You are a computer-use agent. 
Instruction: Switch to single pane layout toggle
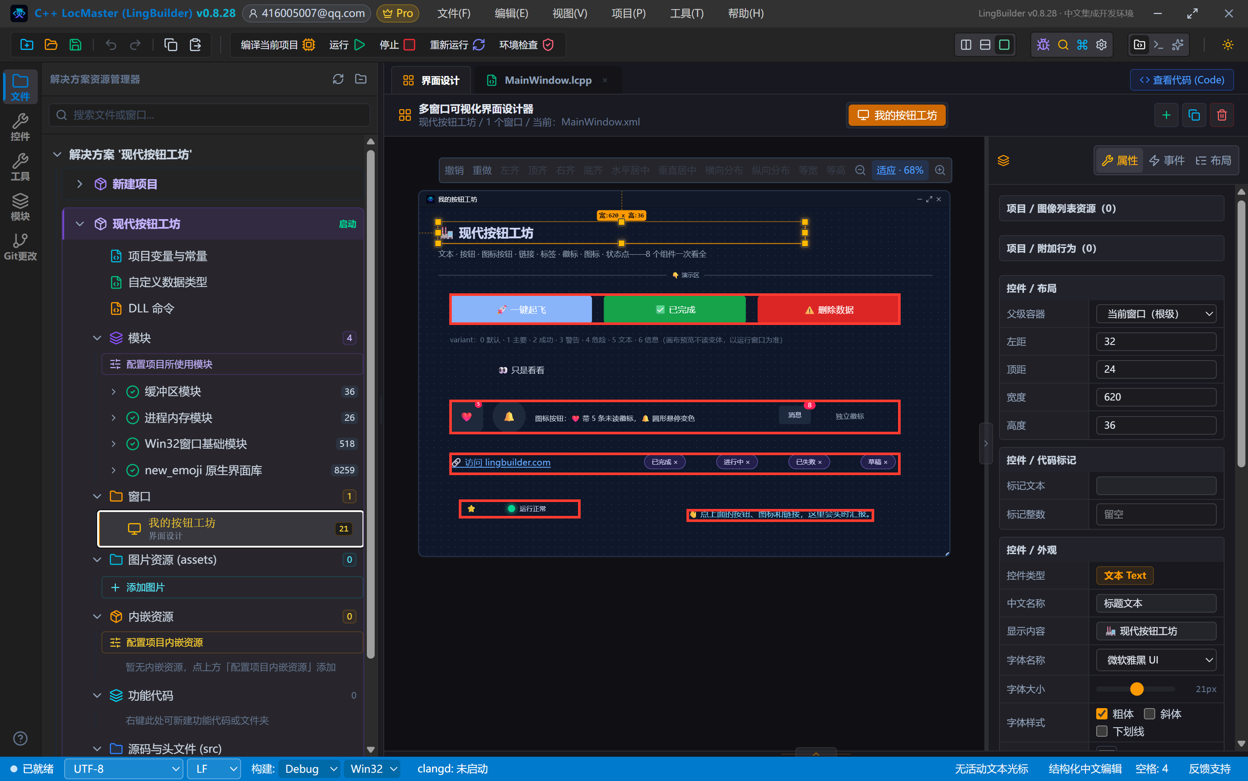coord(1004,45)
